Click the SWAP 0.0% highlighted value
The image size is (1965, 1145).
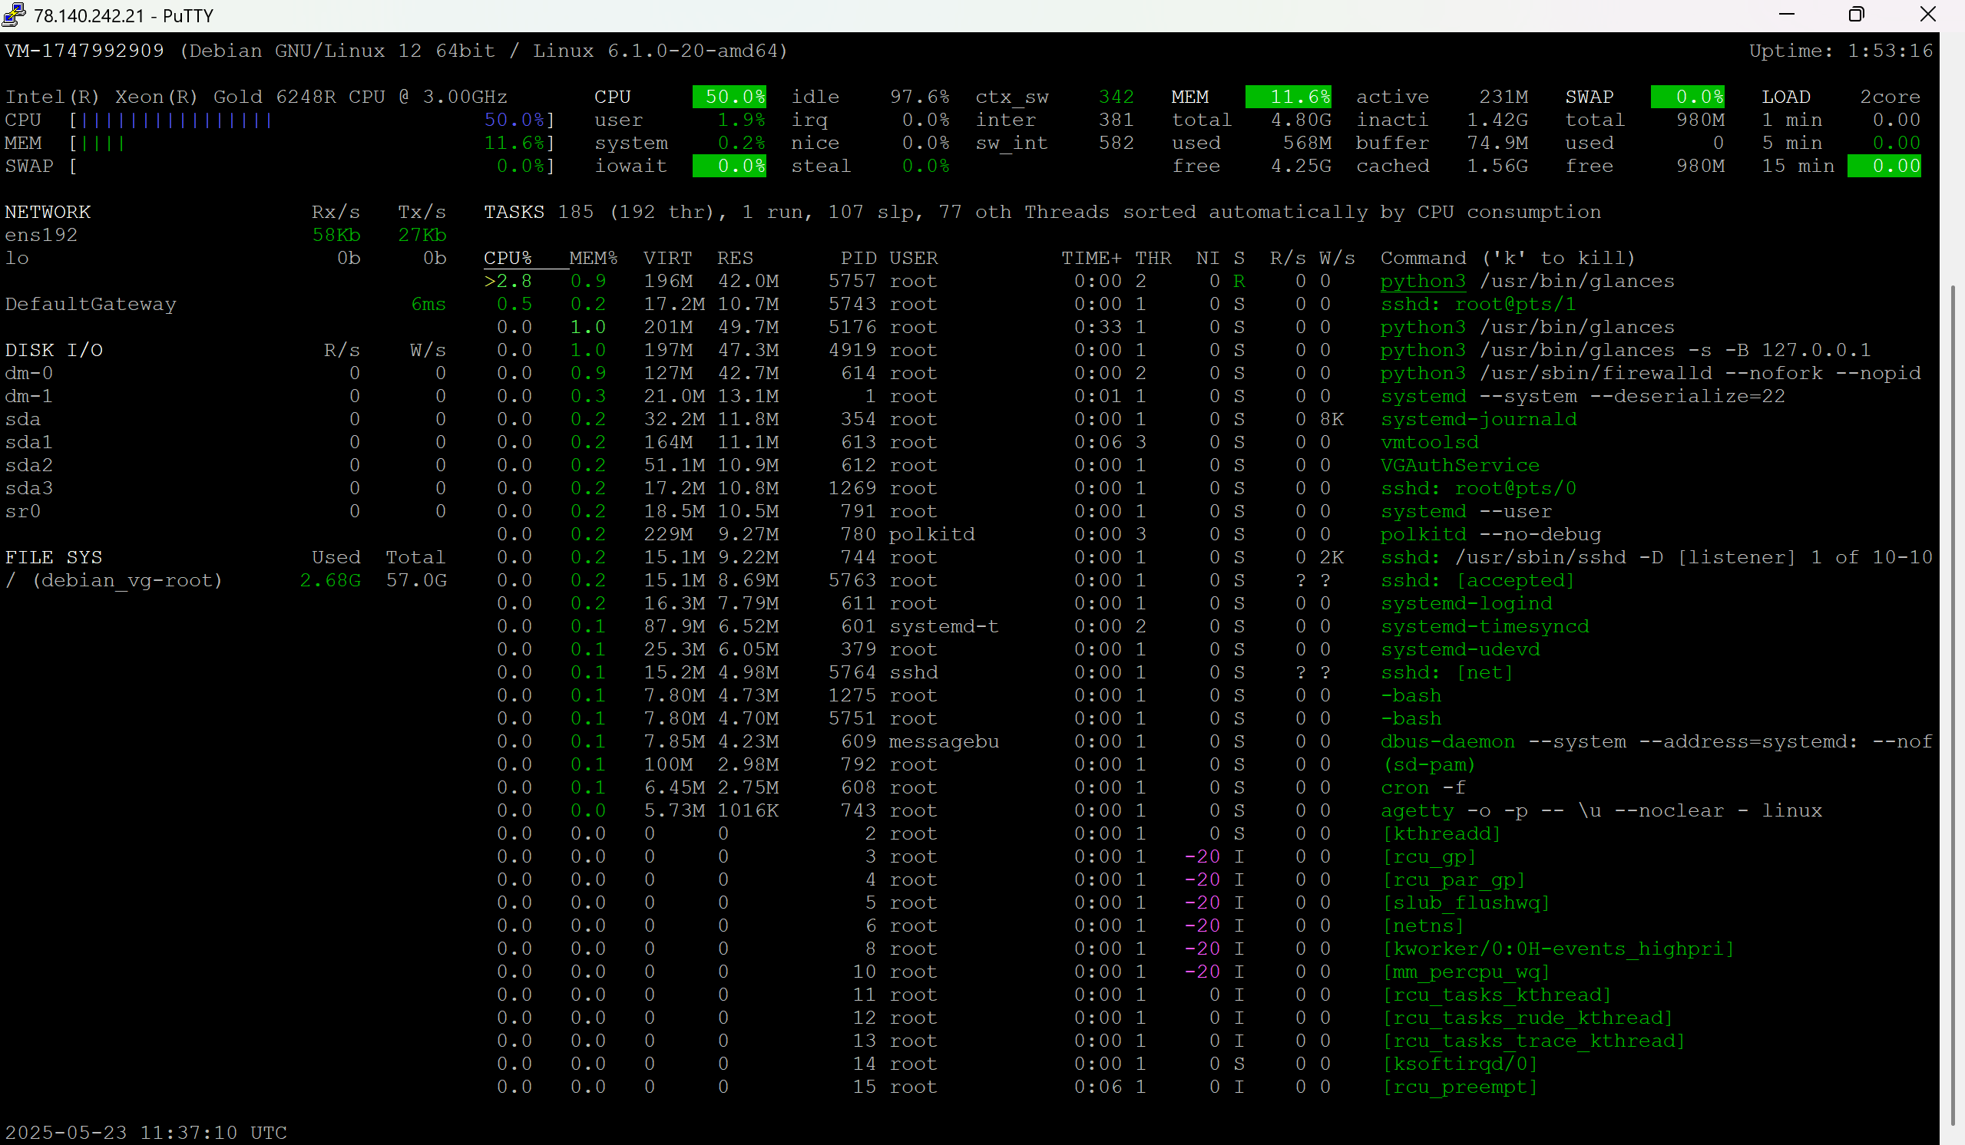pos(1687,97)
